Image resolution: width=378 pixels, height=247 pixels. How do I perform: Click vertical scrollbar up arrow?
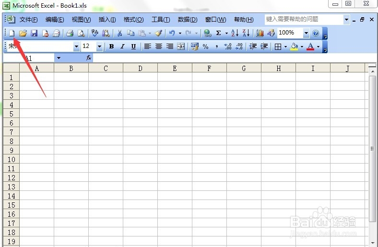[x=372, y=71]
